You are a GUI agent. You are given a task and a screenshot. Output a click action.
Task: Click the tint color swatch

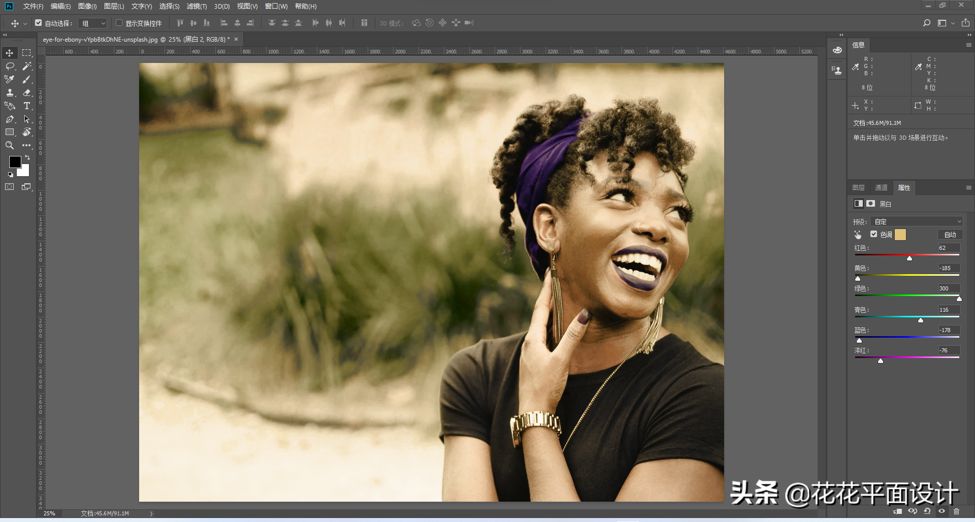[x=900, y=234]
